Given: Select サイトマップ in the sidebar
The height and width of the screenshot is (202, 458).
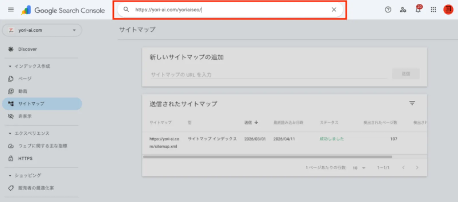Looking at the screenshot, I should click(42, 104).
